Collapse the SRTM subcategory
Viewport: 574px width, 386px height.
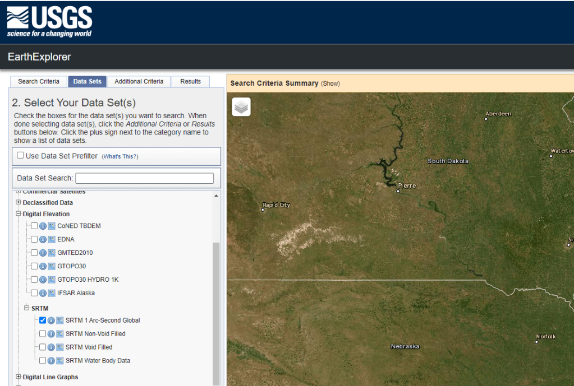(x=26, y=308)
